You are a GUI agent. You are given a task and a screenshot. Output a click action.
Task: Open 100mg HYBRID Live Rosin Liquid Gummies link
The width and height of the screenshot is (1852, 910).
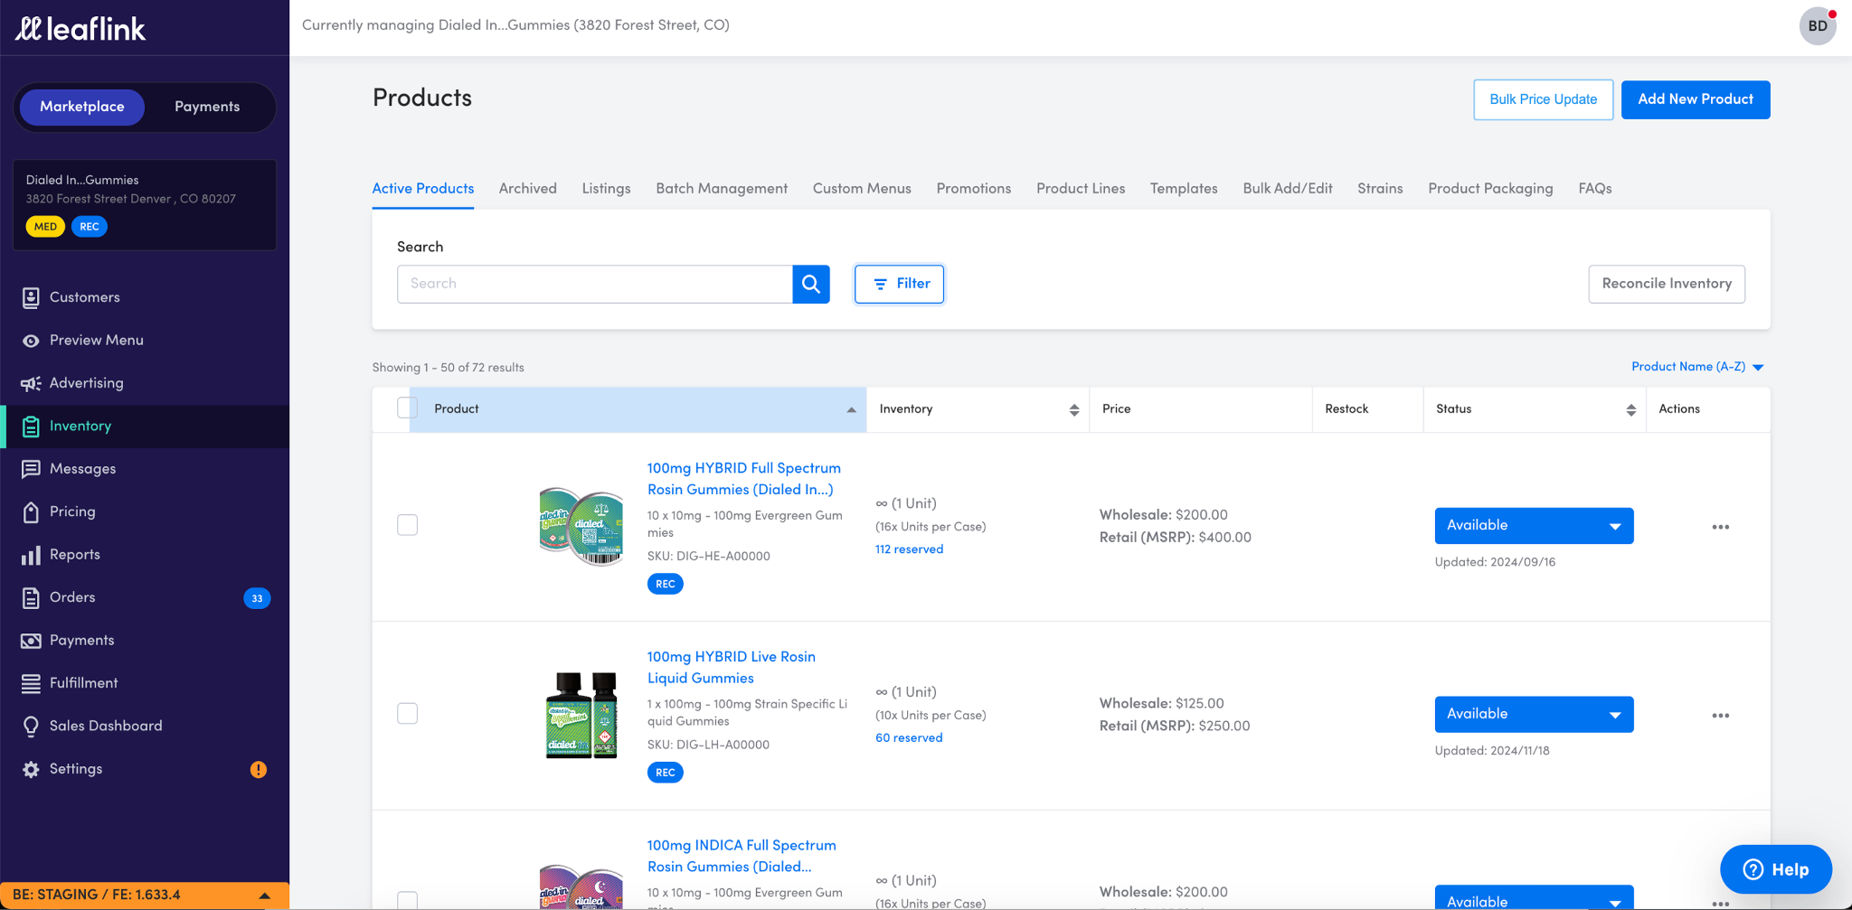tap(732, 668)
